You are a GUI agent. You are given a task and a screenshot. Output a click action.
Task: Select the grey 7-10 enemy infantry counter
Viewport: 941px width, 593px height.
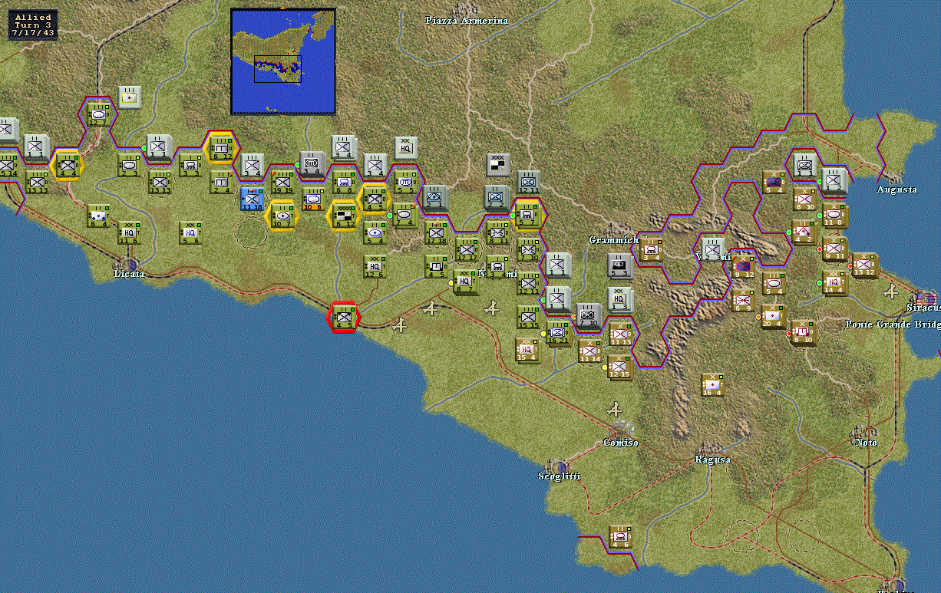pyautogui.click(x=589, y=315)
